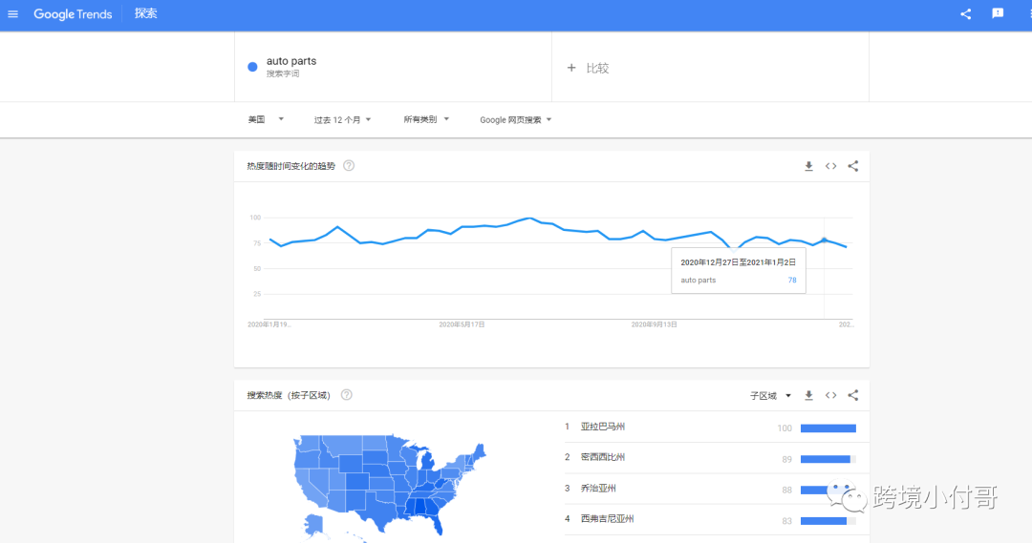Click the bar for 西弗吉尼亚州 score 83
Viewport: 1032px width, 543px height.
point(828,521)
